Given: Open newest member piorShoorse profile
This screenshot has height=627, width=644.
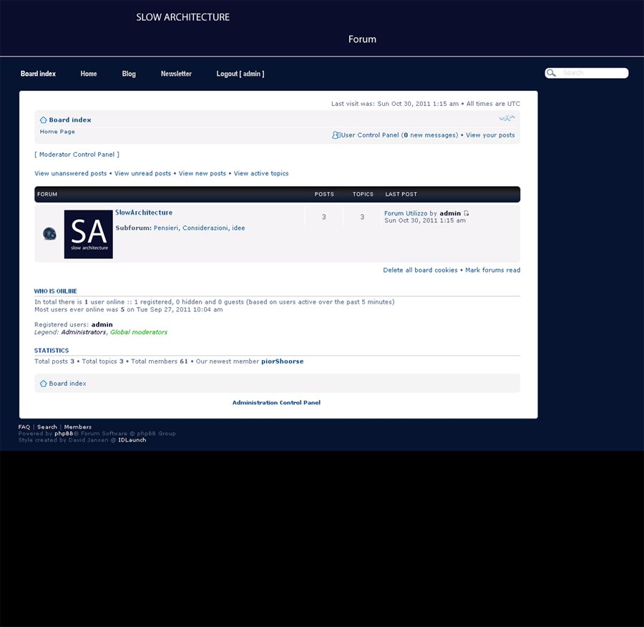Looking at the screenshot, I should pyautogui.click(x=282, y=361).
